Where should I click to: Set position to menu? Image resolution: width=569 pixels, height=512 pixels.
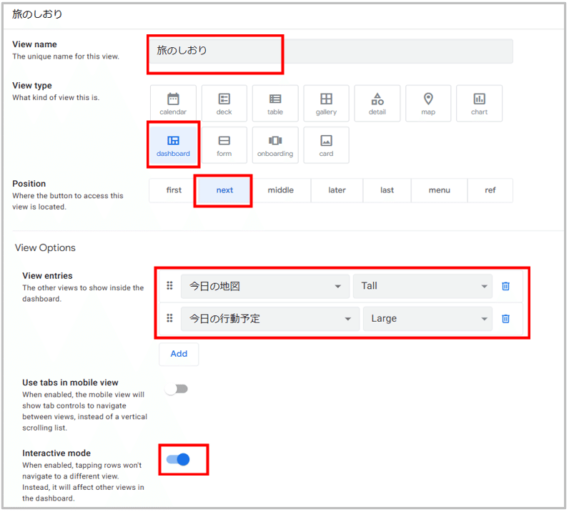pos(440,190)
